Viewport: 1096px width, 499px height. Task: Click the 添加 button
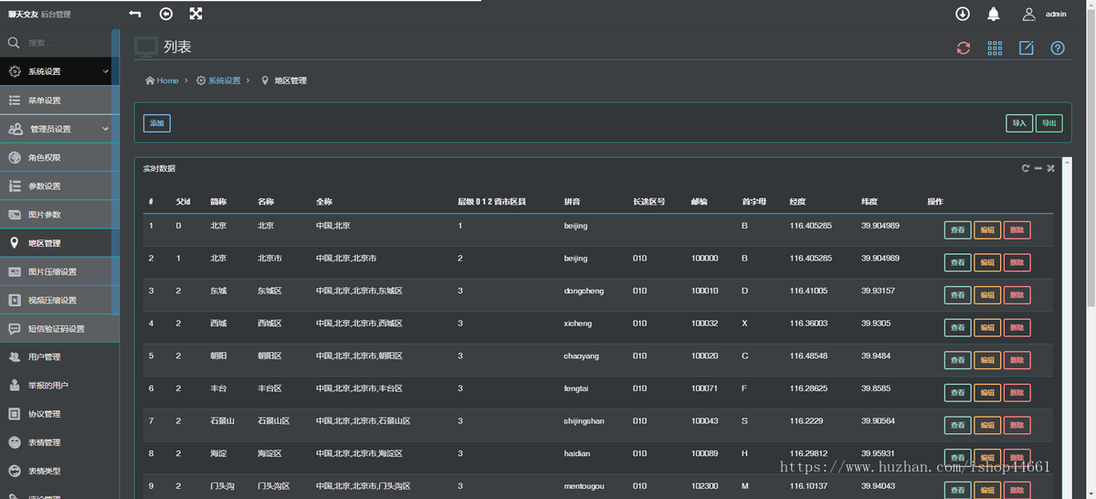(x=157, y=123)
